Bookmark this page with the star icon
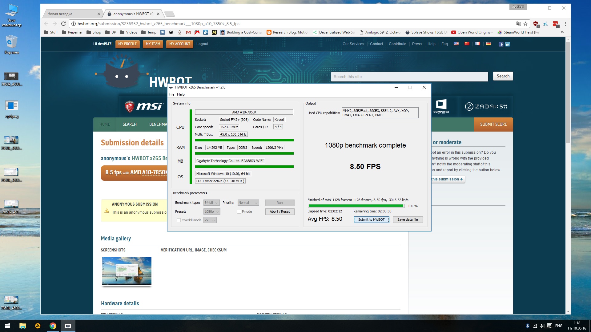Viewport: 591px width, 332px height. pos(525,24)
